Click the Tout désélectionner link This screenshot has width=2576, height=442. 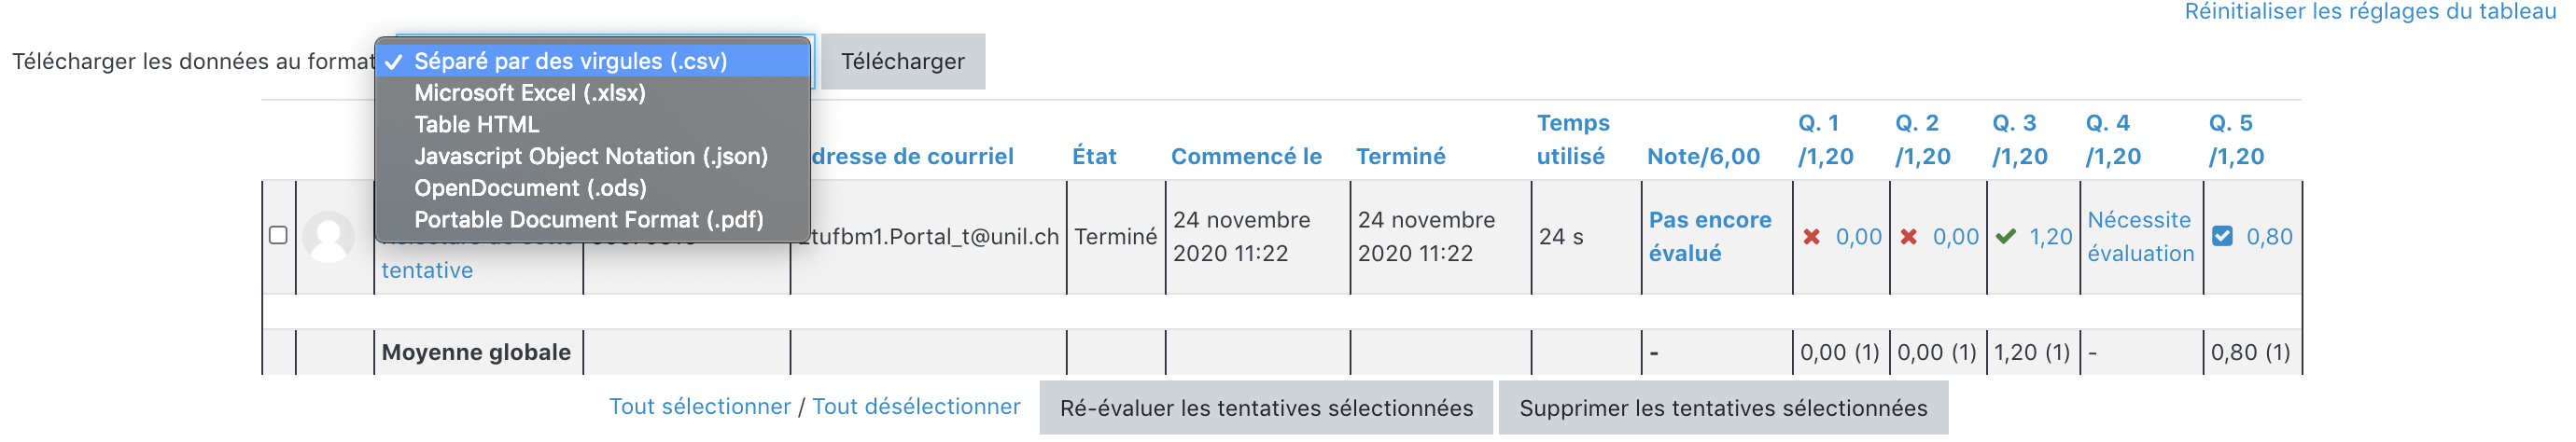point(915,407)
